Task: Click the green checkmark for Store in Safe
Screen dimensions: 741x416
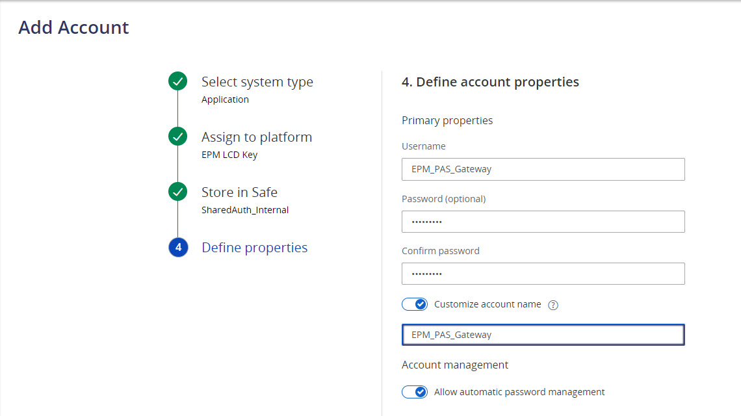Action: coord(177,191)
